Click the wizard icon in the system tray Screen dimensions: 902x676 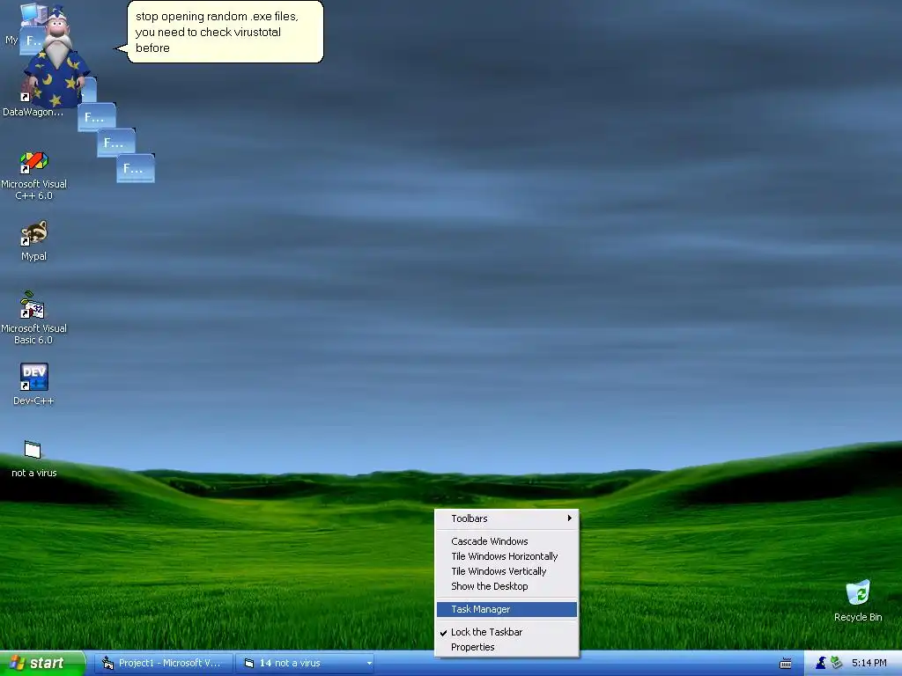(821, 663)
